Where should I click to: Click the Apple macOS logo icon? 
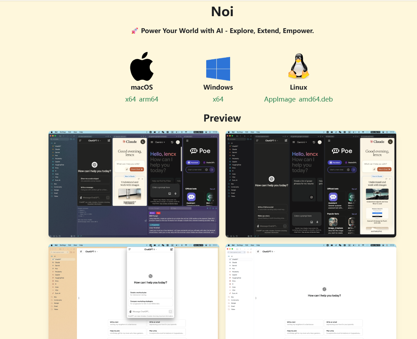tap(142, 66)
